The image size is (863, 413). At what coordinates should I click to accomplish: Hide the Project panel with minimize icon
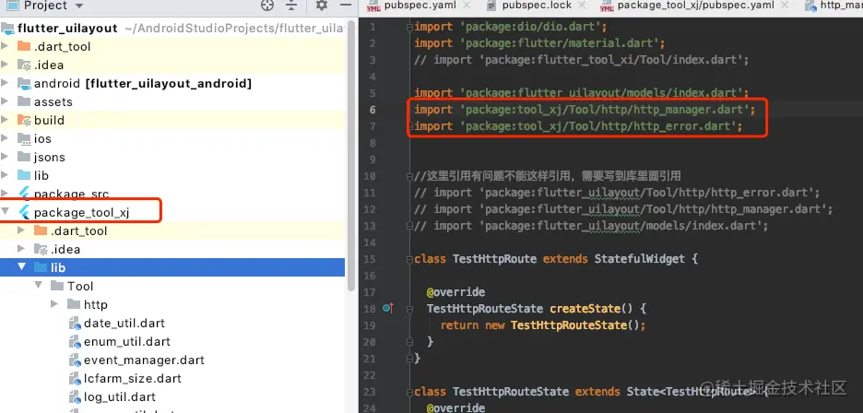(x=346, y=5)
